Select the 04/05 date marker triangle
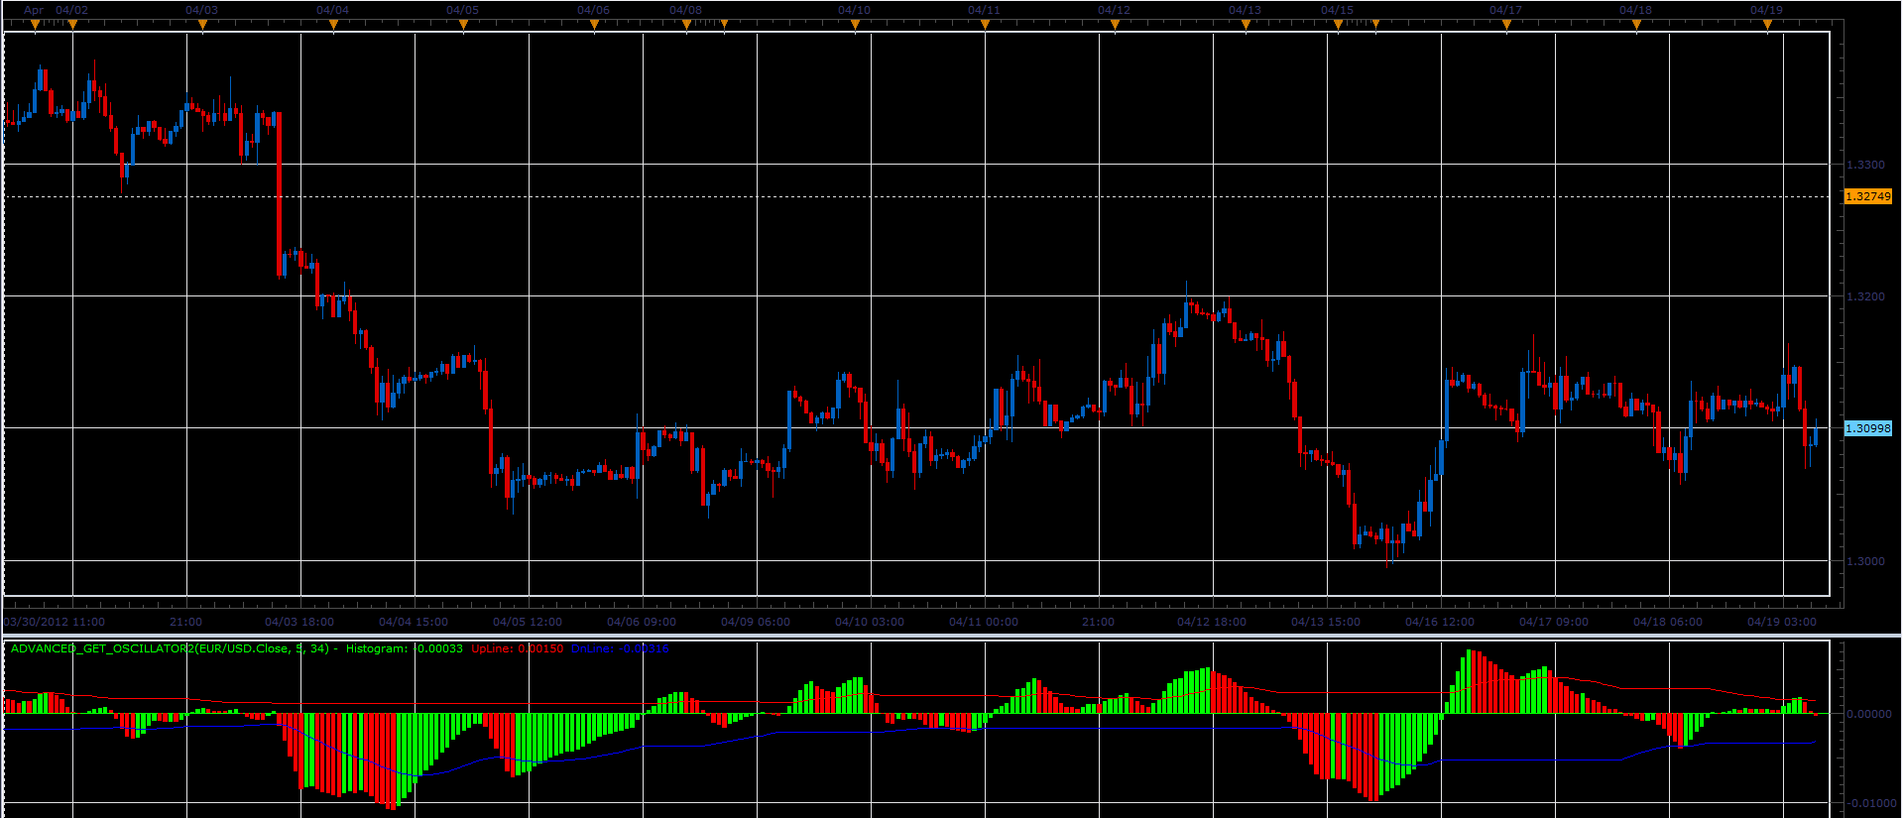Image resolution: width=1903 pixels, height=818 pixels. coord(463,25)
